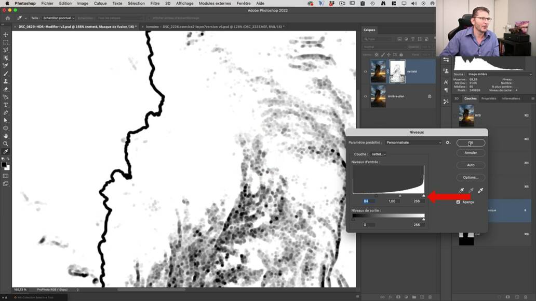The image size is (536, 301).
Task: Select the Move tool
Action: pyautogui.click(x=6, y=34)
